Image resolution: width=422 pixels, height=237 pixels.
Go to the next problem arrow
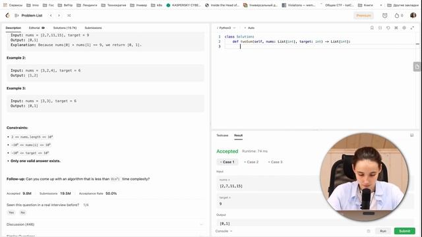click(x=59, y=16)
